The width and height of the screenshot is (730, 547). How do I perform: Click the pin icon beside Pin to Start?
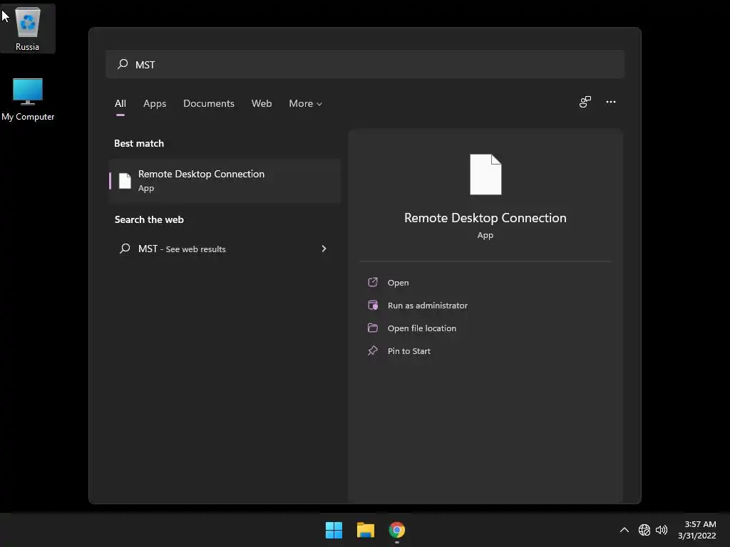(372, 350)
